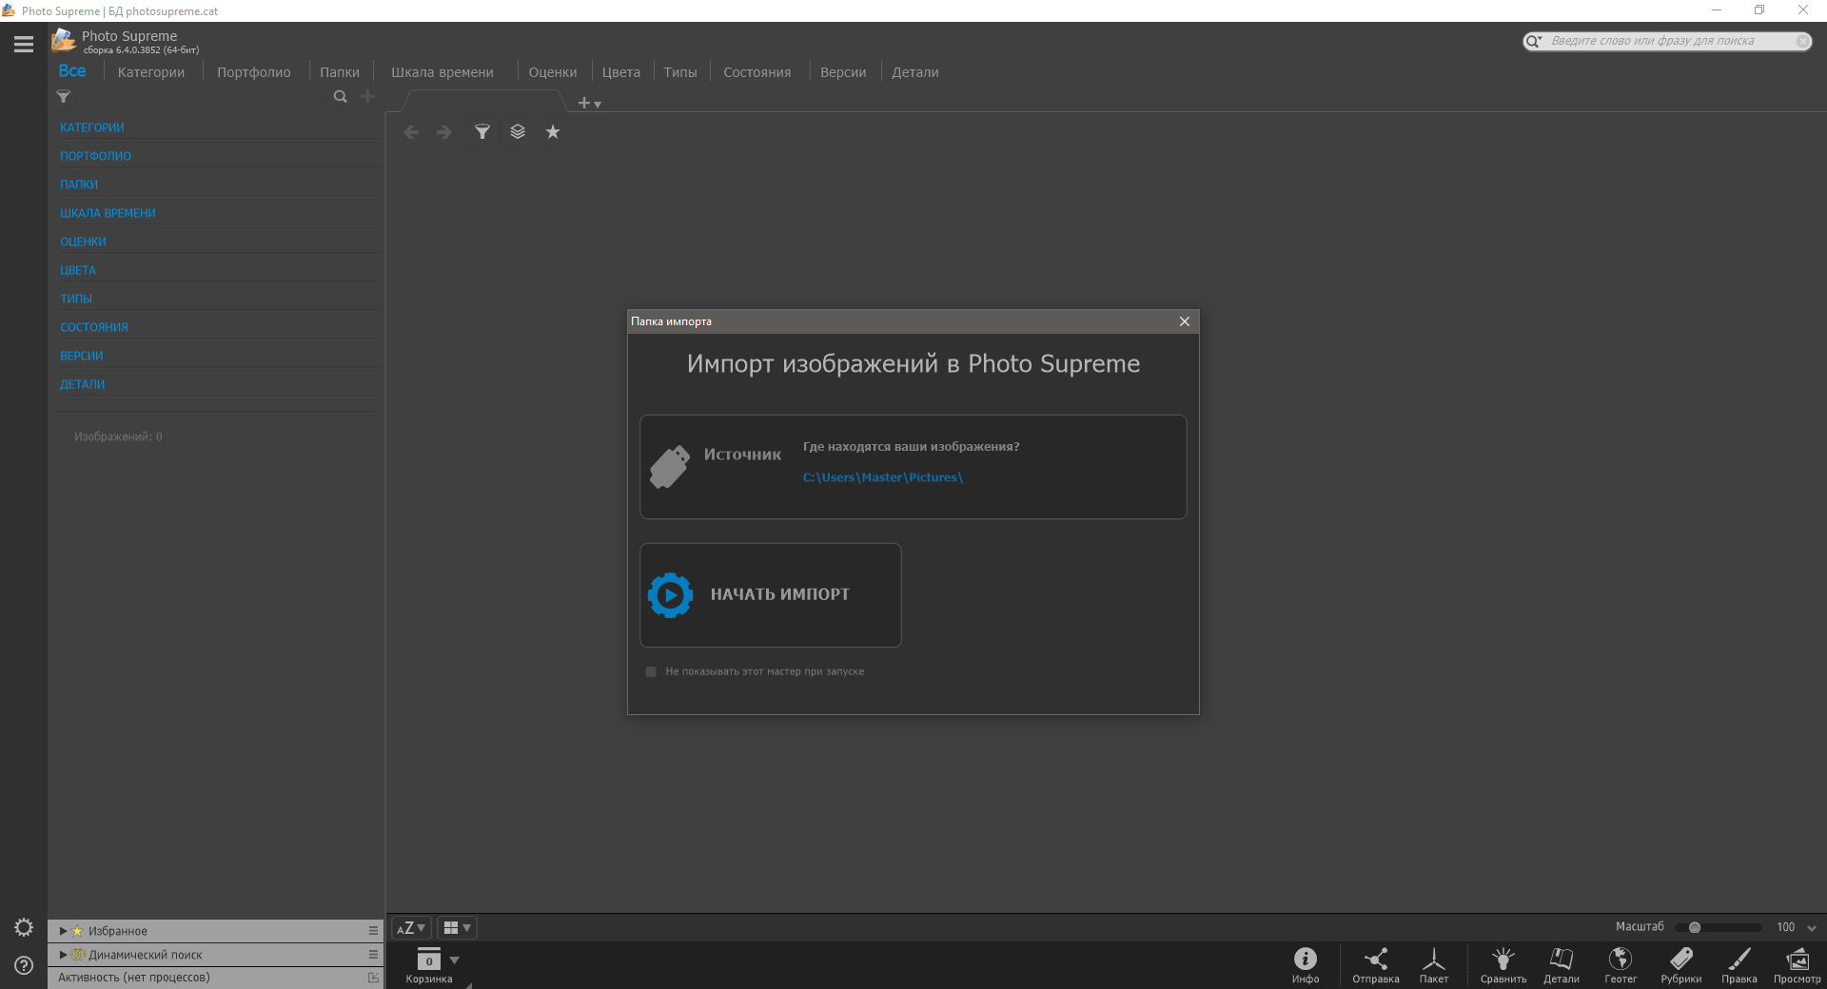
Task: Open the toolbar filter funnel
Action: [x=482, y=132]
